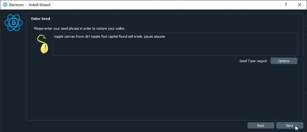Place cursor on the word "frown" in seed
This screenshot has height=132, width=307.
click(x=80, y=36)
